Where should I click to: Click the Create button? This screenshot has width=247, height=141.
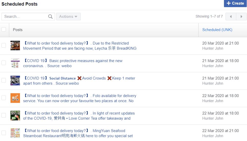coord(235,3)
